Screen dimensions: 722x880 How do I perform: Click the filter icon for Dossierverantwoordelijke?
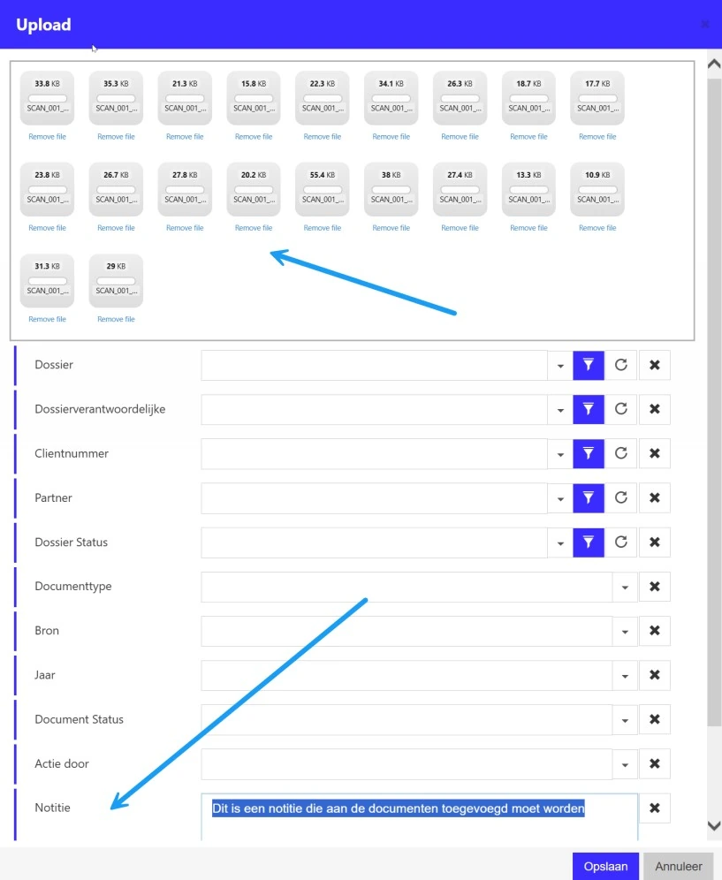(x=589, y=409)
